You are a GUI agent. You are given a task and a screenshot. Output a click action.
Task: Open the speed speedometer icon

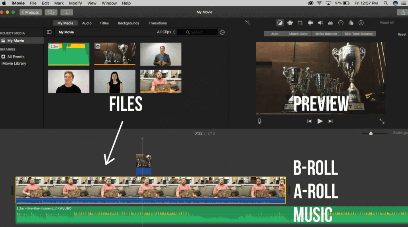tap(341, 23)
